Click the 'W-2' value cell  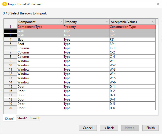tap(132, 65)
